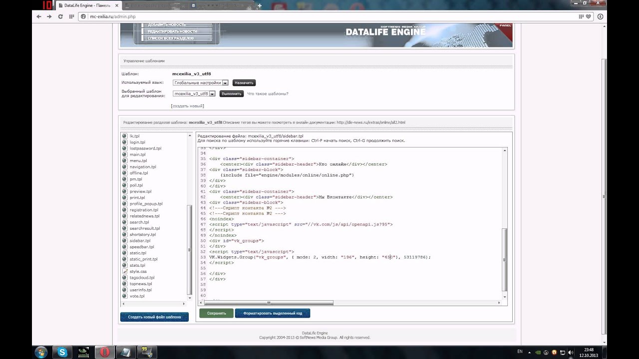This screenshot has width=639, height=359.
Task: Select menu.tpl file icon
Action: coord(125,161)
